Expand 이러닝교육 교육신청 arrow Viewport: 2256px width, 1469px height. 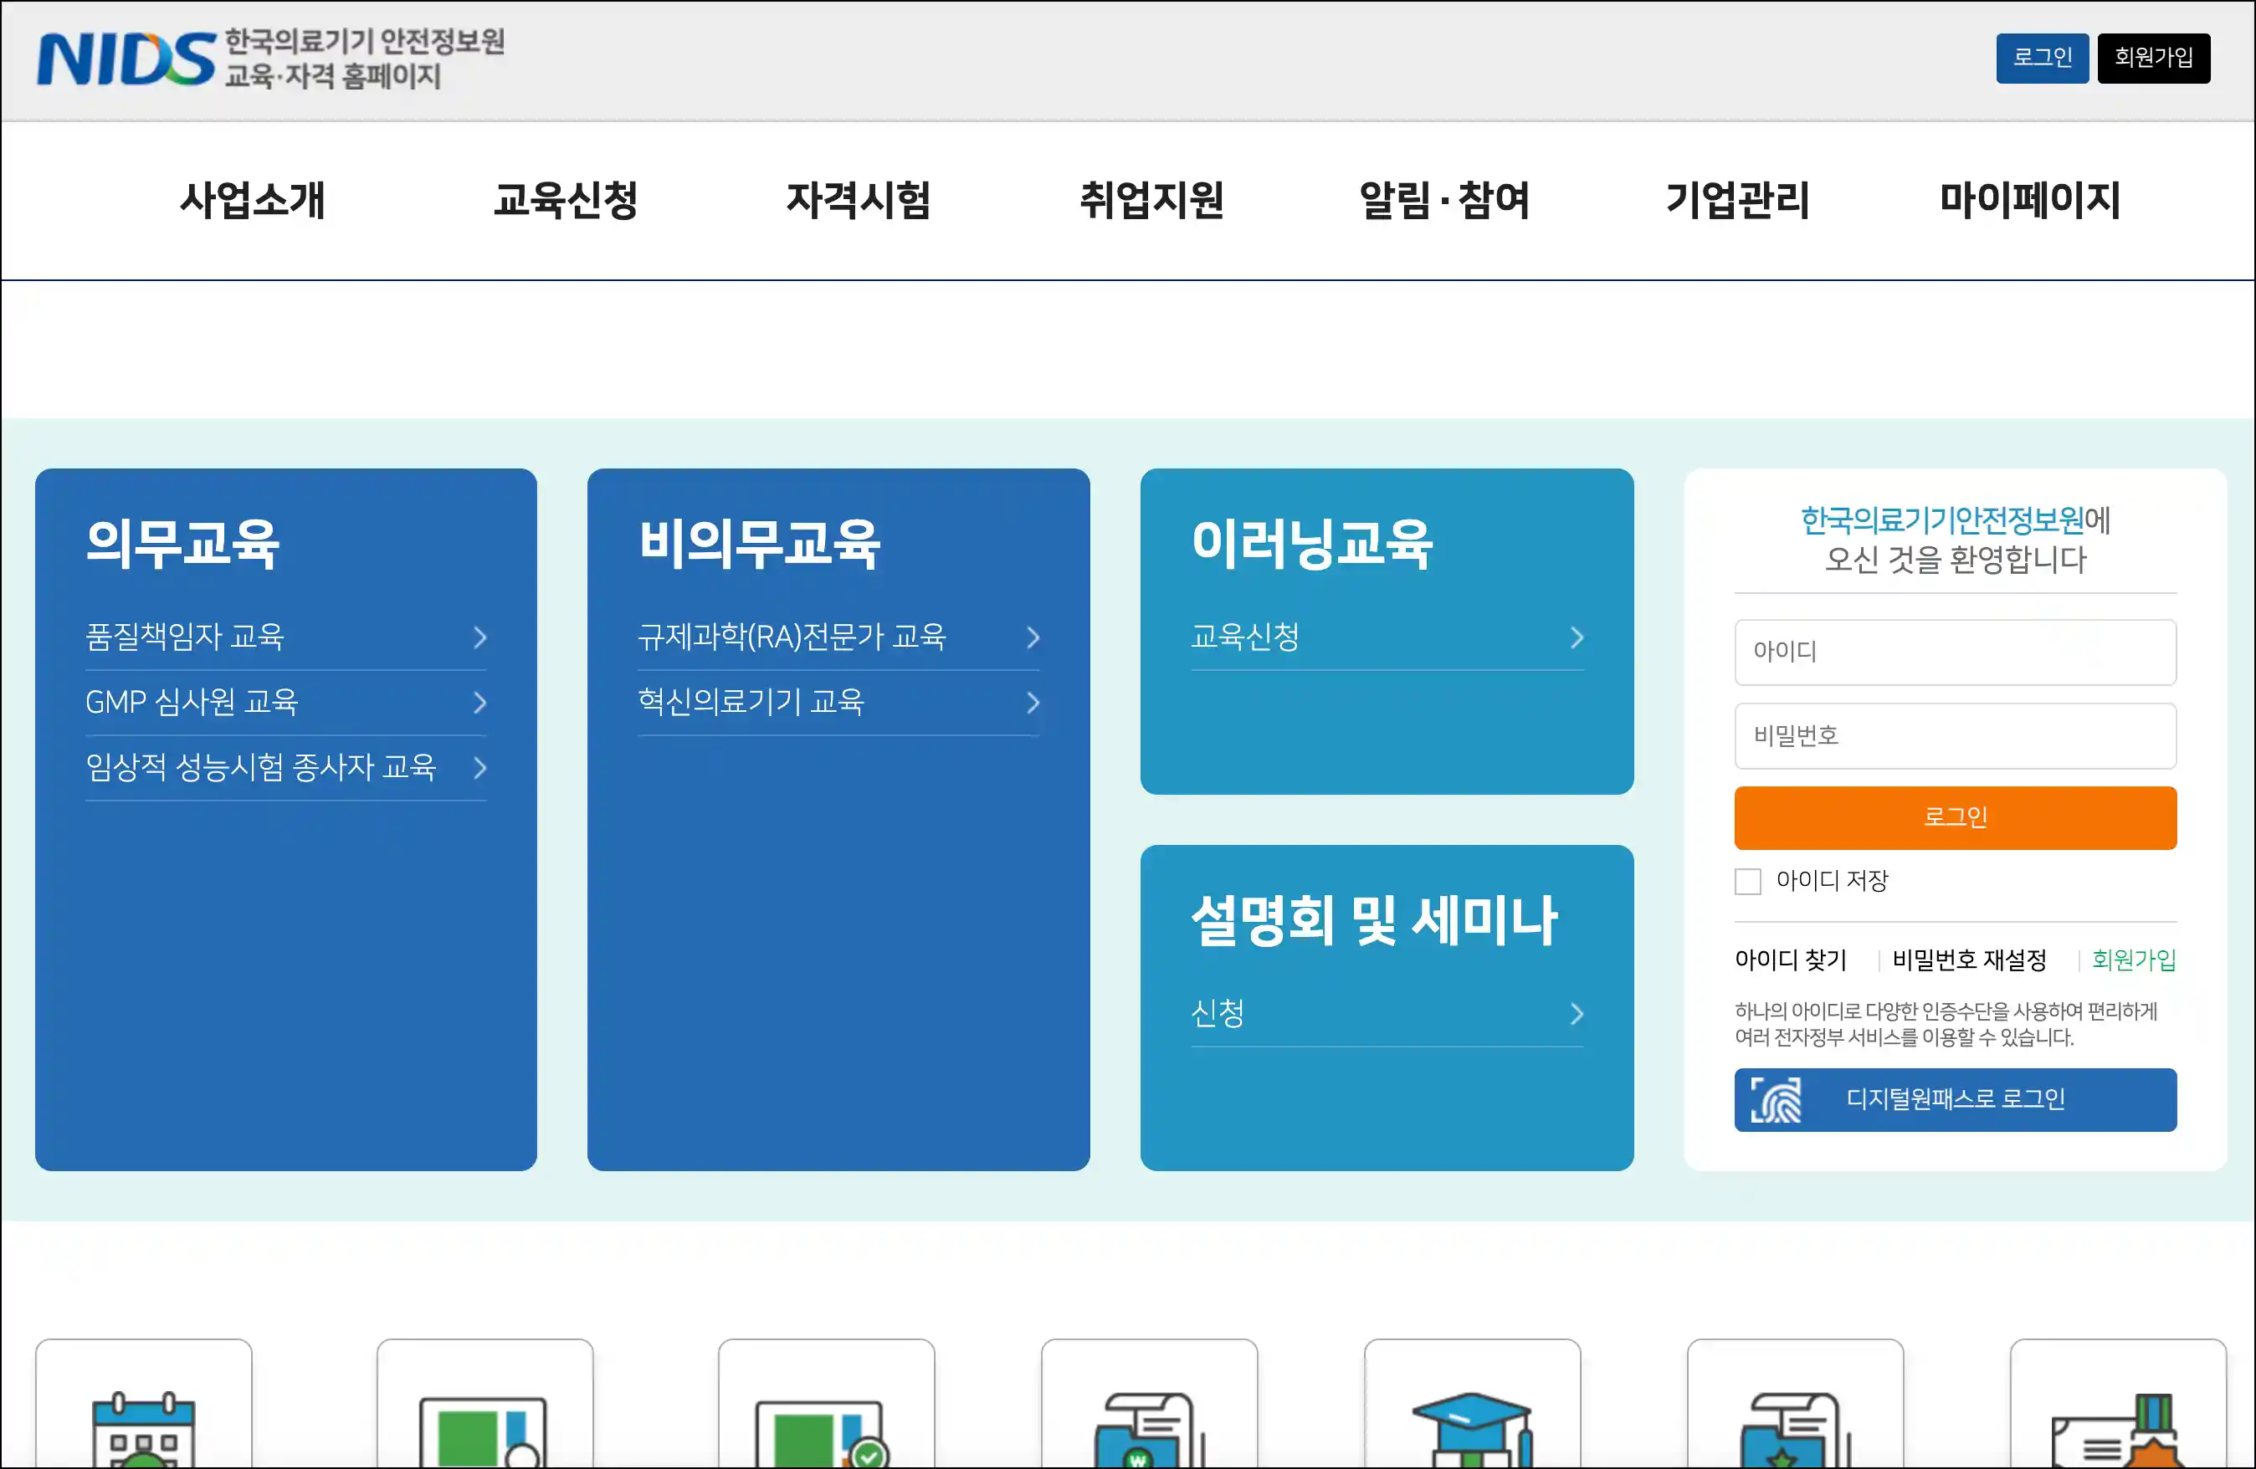pyautogui.click(x=1577, y=637)
